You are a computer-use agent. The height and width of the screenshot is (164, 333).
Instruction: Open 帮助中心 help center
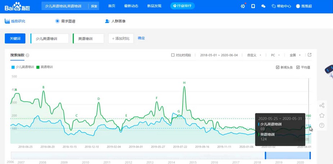[282, 6]
